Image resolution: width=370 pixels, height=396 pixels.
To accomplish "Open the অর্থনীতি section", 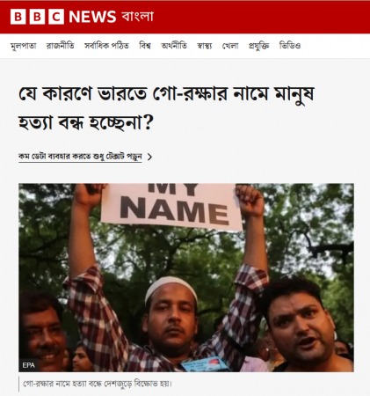I will tap(174, 46).
